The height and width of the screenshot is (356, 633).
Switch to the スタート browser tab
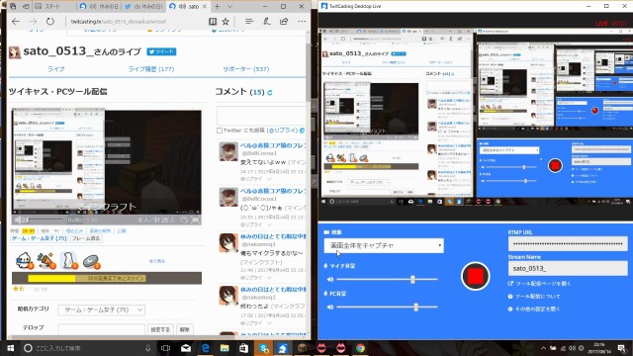(52, 7)
